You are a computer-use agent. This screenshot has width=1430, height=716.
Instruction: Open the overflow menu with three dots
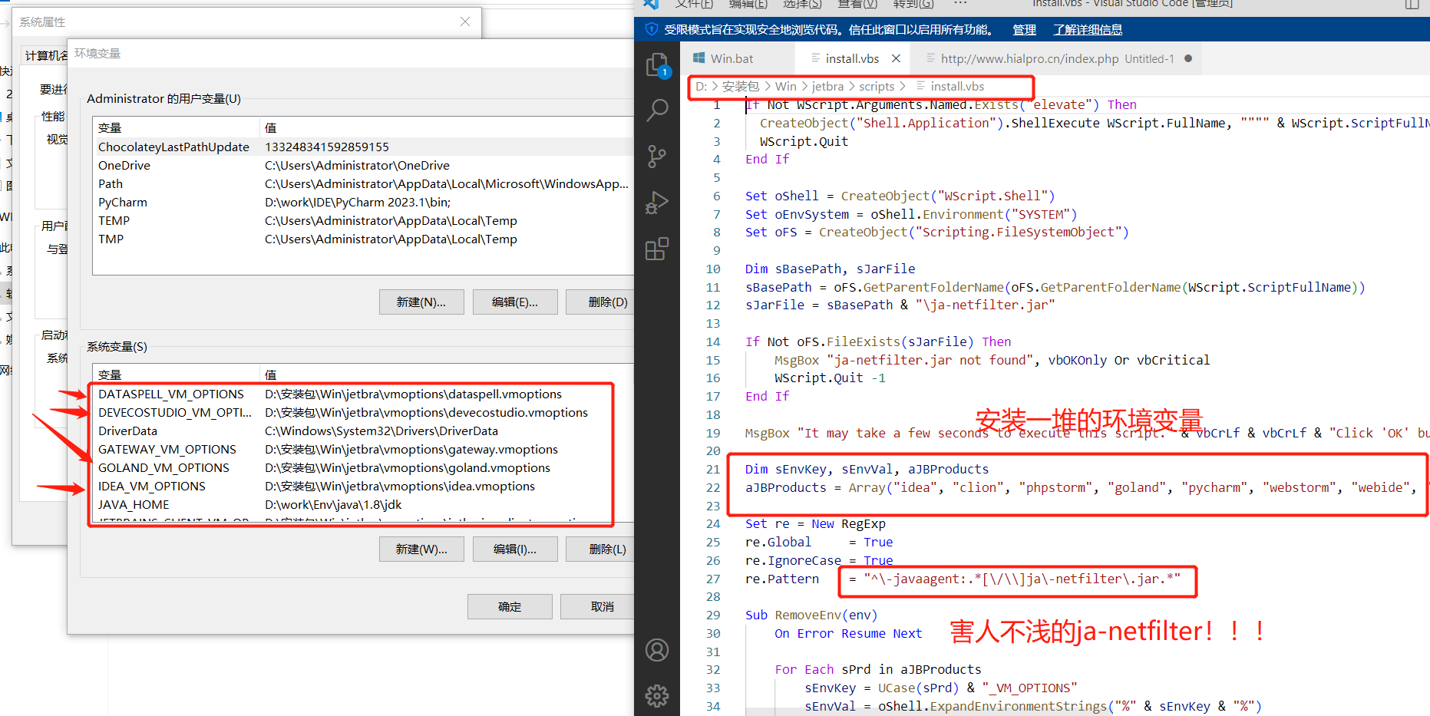960,4
